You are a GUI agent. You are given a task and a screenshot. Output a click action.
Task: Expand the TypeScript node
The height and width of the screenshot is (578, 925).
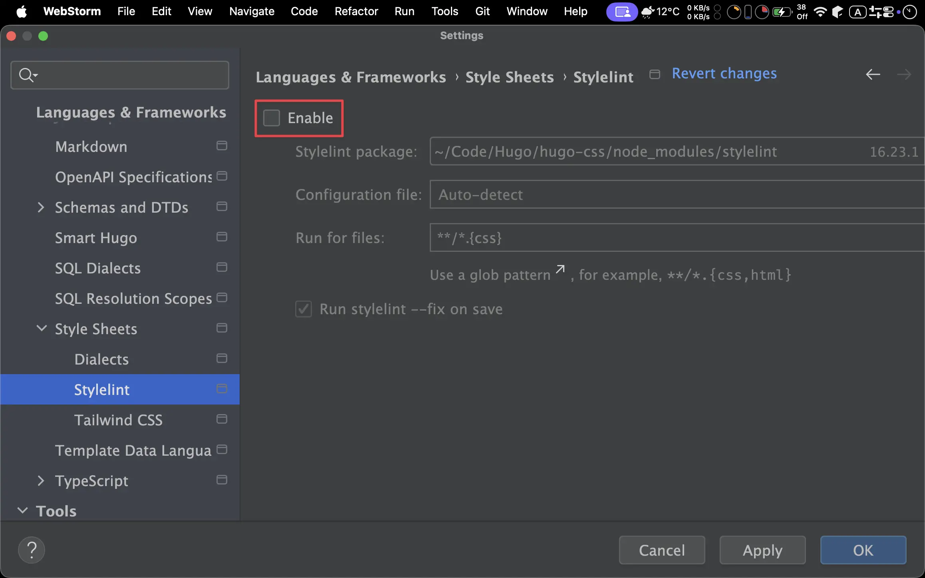40,481
